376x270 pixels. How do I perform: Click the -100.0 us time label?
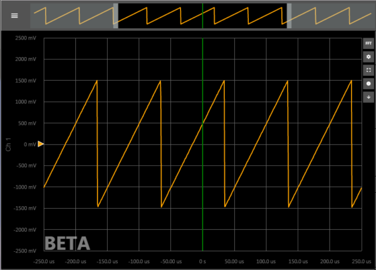coord(139,261)
